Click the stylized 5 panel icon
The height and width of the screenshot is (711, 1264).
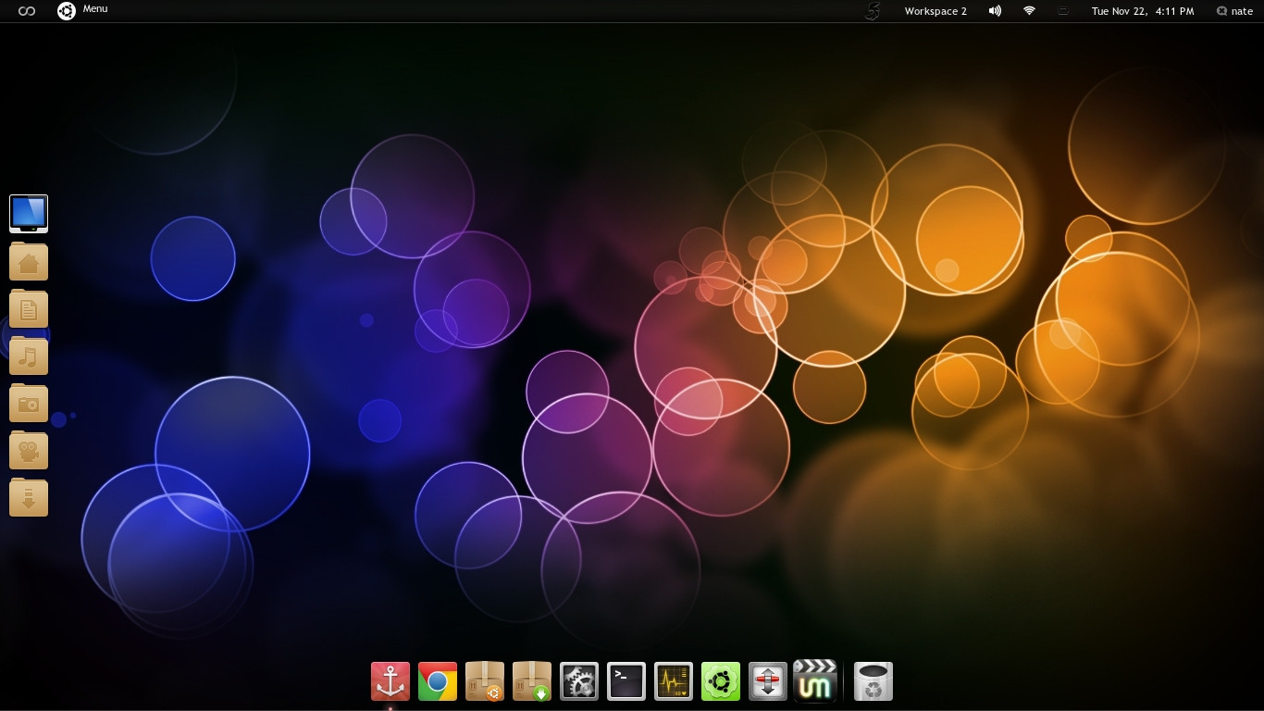[x=873, y=11]
